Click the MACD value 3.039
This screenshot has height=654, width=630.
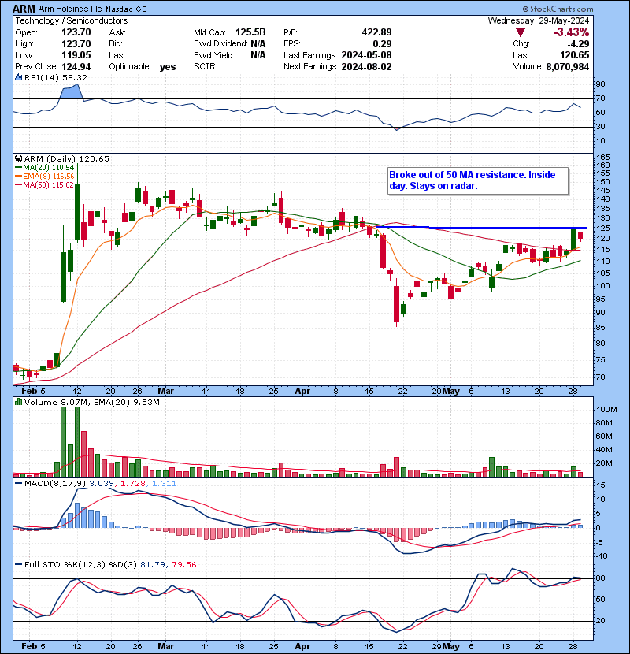[102, 484]
